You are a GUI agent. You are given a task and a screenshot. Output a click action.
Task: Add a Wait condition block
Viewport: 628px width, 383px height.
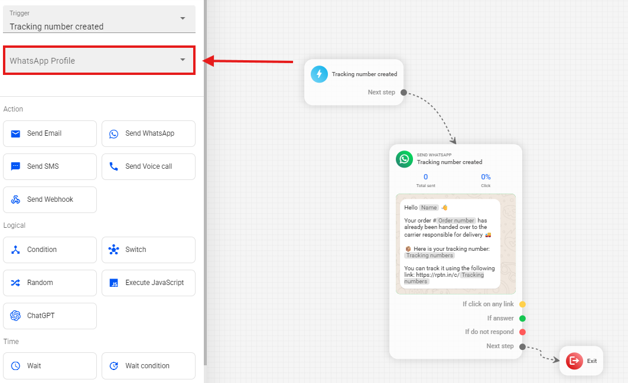point(148,366)
